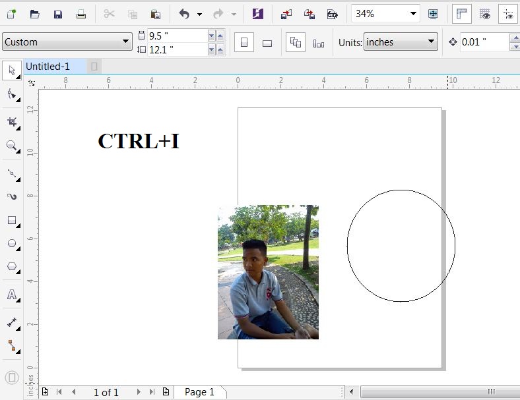Save the document with the floppy disk icon
This screenshot has height=400, width=520.
58,14
